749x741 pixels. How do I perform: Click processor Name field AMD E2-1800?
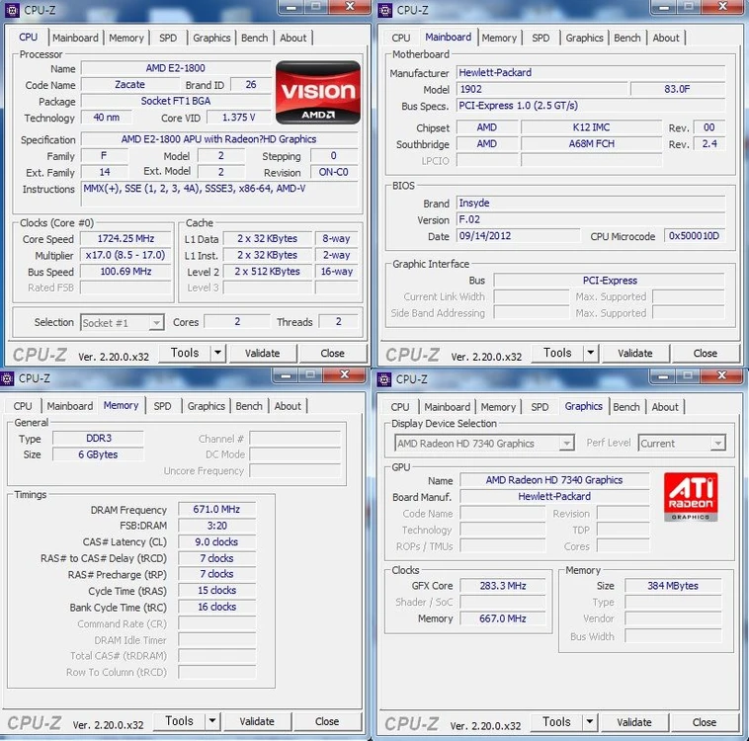pyautogui.click(x=176, y=68)
